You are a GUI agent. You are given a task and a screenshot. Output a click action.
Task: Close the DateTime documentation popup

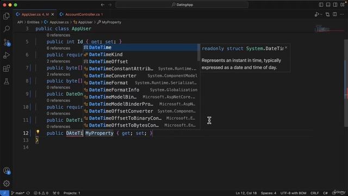[286, 47]
